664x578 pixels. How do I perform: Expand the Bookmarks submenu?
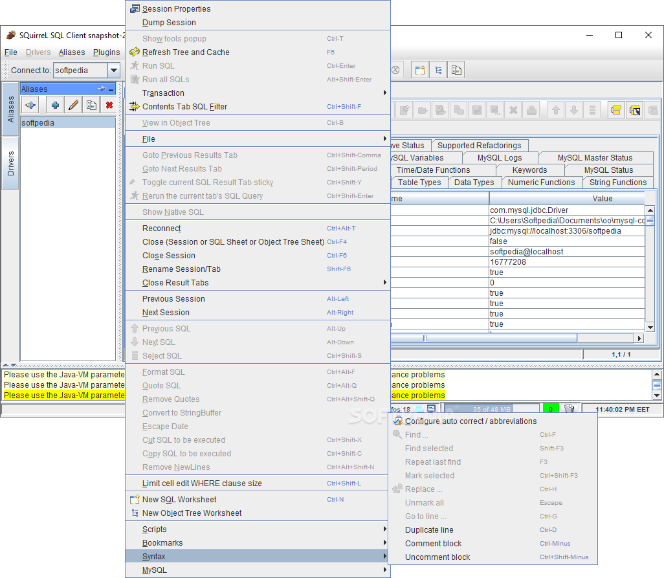(x=258, y=542)
